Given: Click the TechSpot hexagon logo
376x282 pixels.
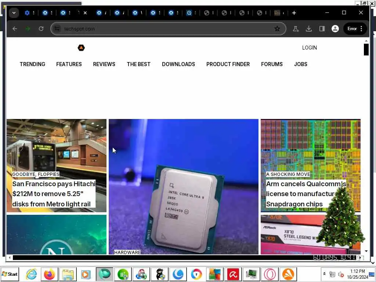Looking at the screenshot, I should point(81,48).
